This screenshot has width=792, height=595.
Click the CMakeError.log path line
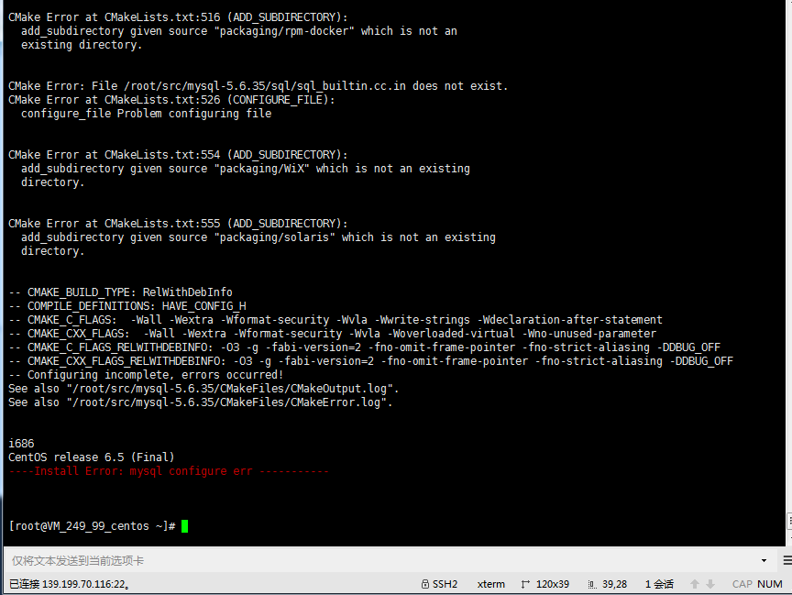coord(201,402)
